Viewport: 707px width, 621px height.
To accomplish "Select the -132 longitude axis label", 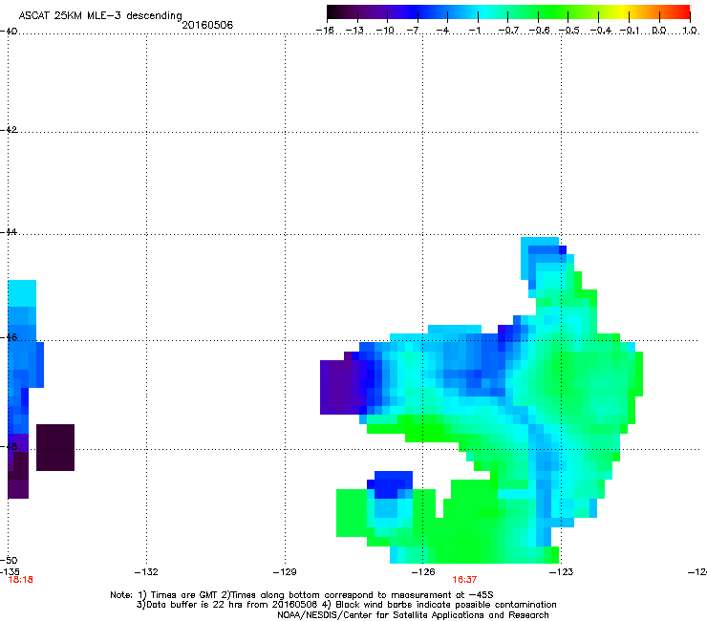I will click(x=146, y=572).
